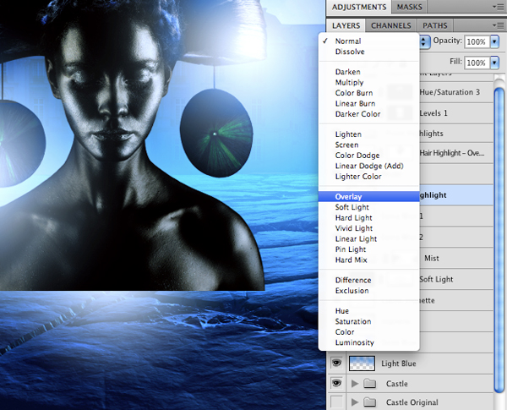The image size is (507, 410).
Task: Open Adjustments panel options menu
Action: tap(498, 7)
